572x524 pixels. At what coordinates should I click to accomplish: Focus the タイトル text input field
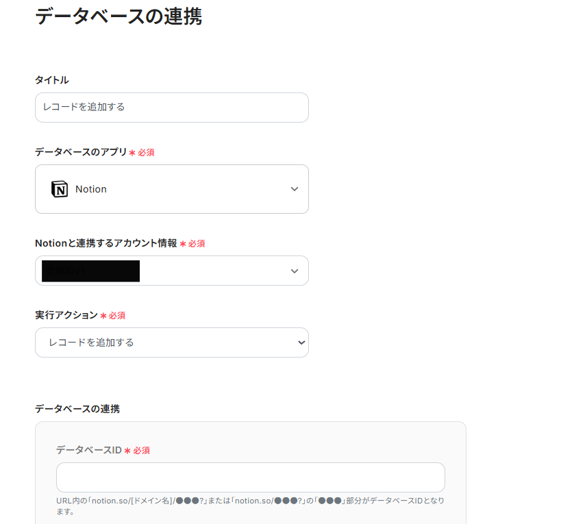click(171, 108)
